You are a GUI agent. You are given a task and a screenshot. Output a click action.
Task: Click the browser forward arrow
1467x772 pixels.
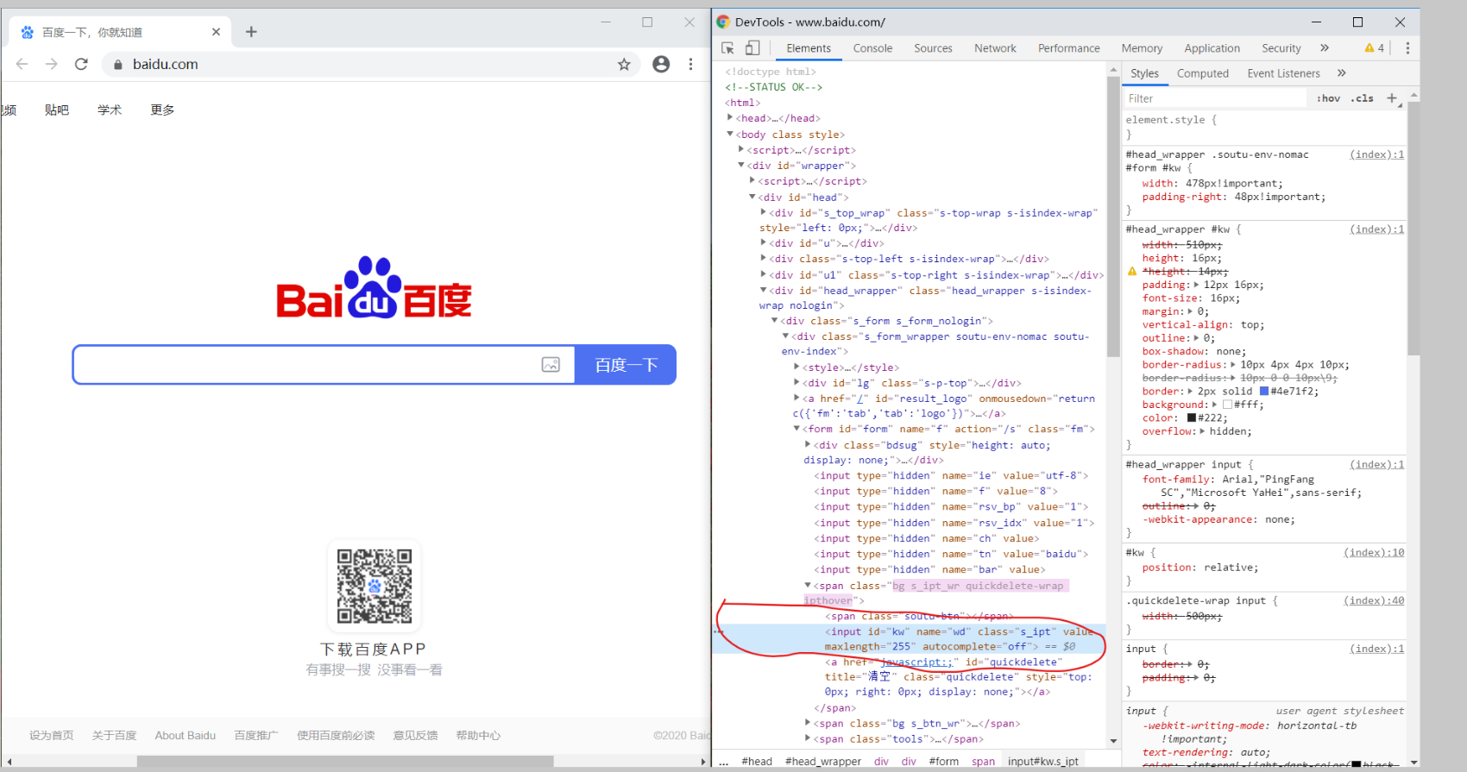[52, 64]
